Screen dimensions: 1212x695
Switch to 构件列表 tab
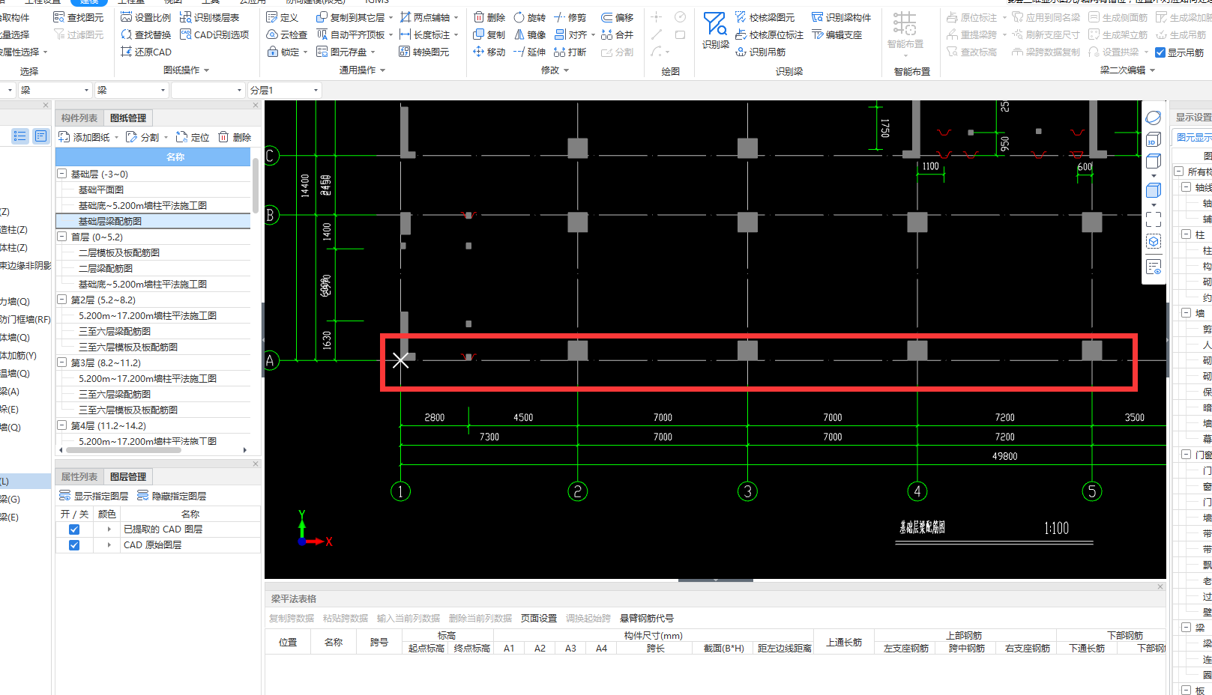click(79, 118)
